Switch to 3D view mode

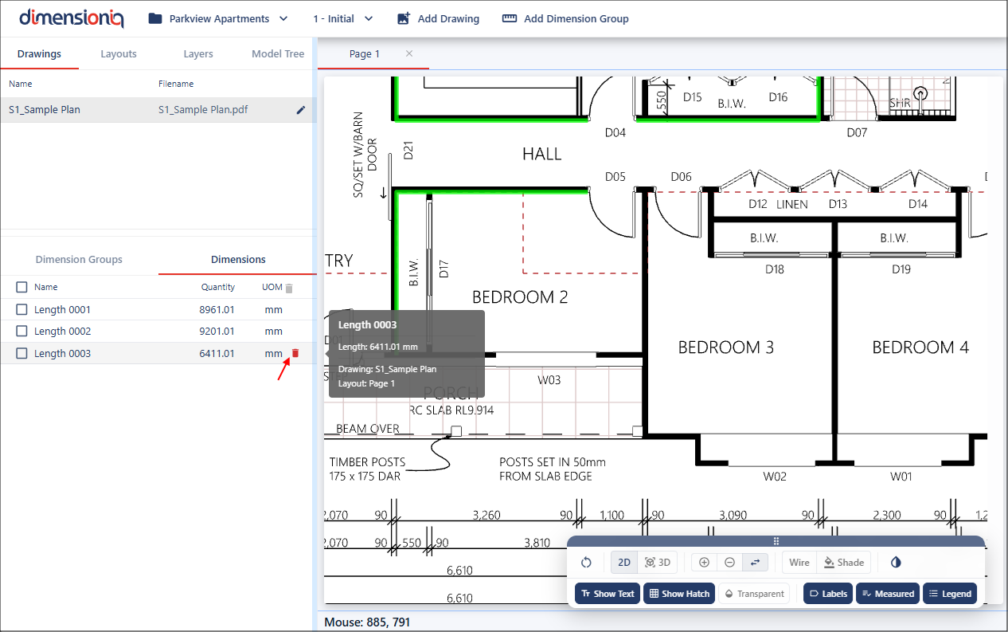click(x=658, y=563)
